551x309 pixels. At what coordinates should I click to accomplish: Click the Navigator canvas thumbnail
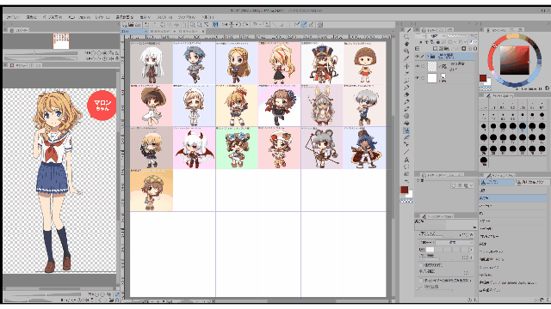61,41
